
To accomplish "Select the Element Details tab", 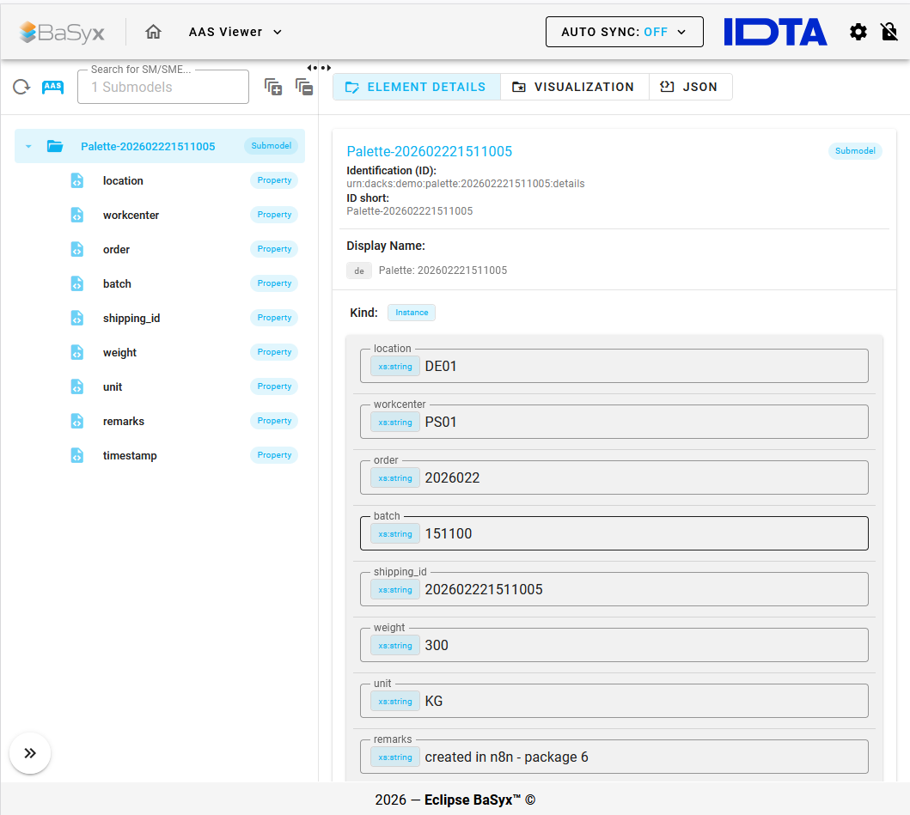I will pyautogui.click(x=416, y=87).
